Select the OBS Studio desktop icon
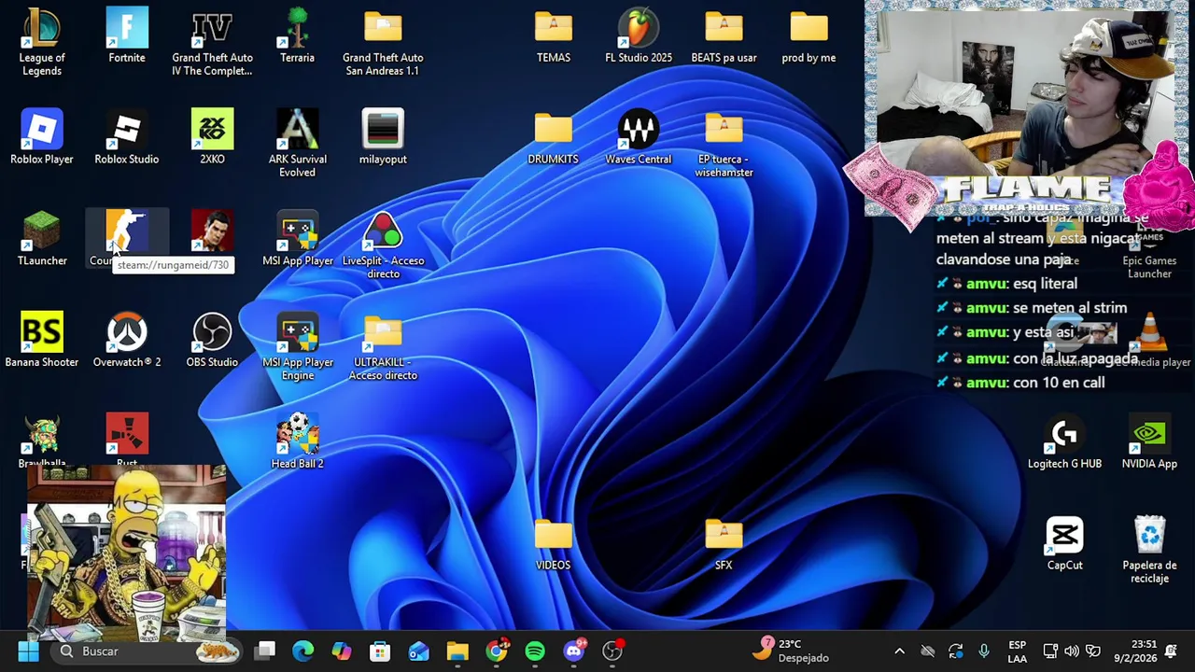 click(x=212, y=341)
